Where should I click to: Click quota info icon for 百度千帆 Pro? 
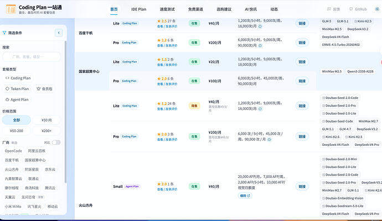(260, 45)
